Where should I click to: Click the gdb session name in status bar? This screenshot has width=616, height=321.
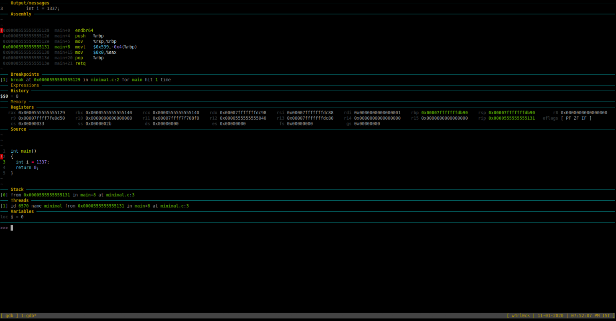(x=9, y=316)
